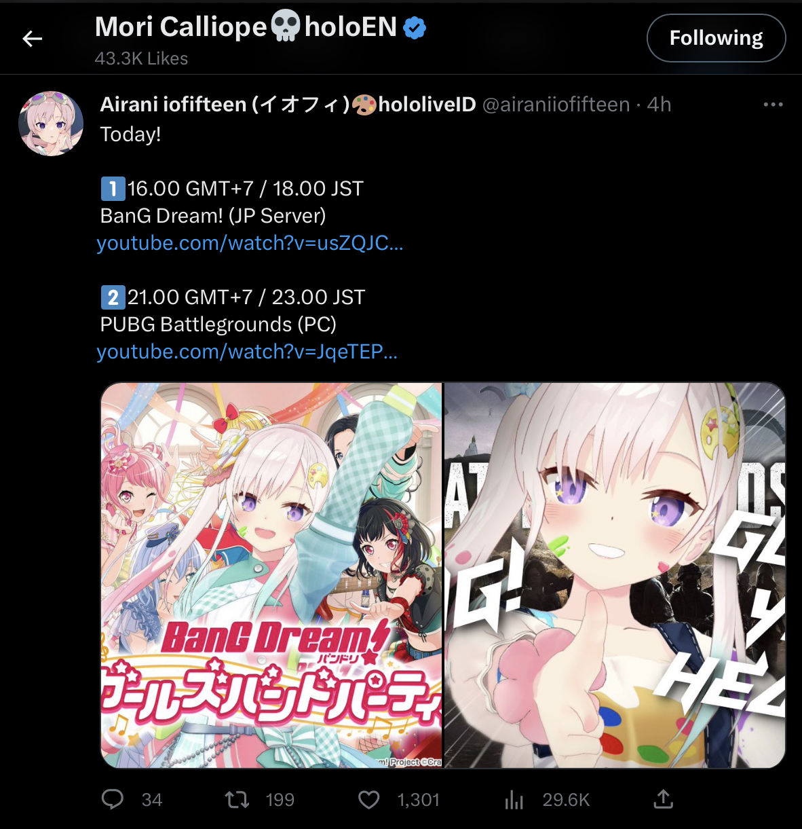Go back using the left arrow
The image size is (802, 829).
(33, 39)
